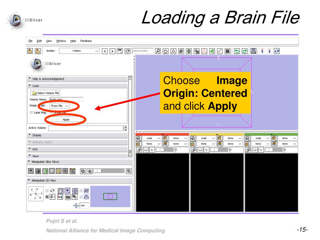Open the View menu

[49, 41]
